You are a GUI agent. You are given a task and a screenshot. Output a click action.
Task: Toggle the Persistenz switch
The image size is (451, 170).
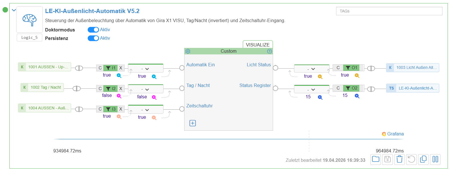(93, 38)
